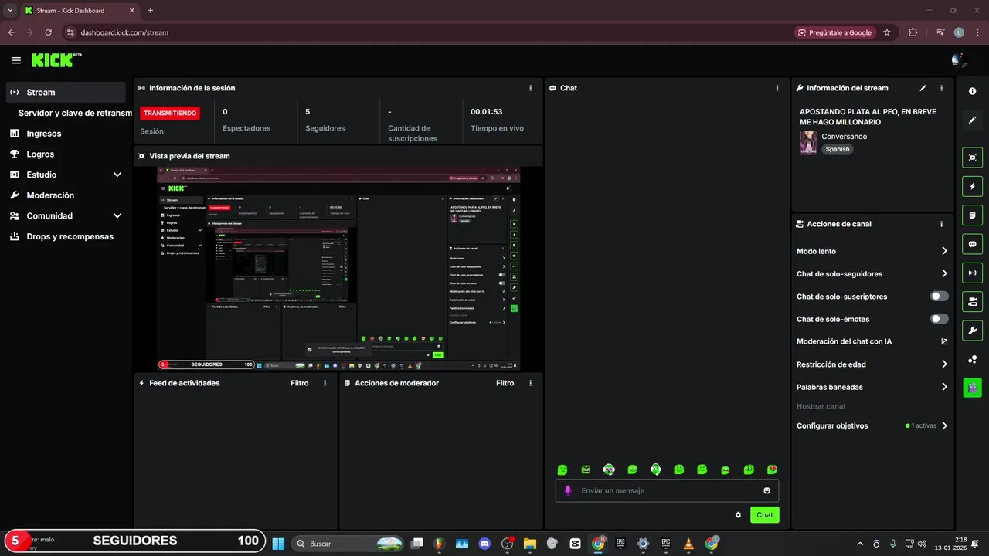Focus the Enviar un mensaje field
Viewport: 989px width, 556px height.
pos(667,490)
